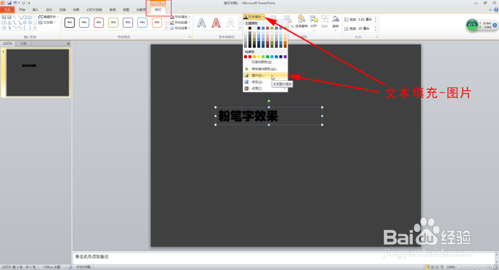Open the 文件 (File) tab
Viewport: 499px width, 270px height.
click(7, 10)
